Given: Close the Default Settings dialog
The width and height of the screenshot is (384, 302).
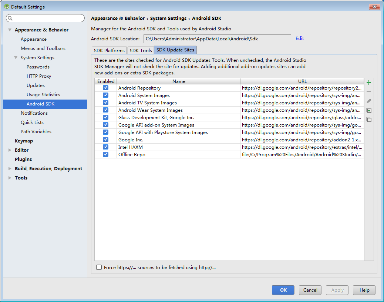Looking at the screenshot, I should tap(374, 7).
